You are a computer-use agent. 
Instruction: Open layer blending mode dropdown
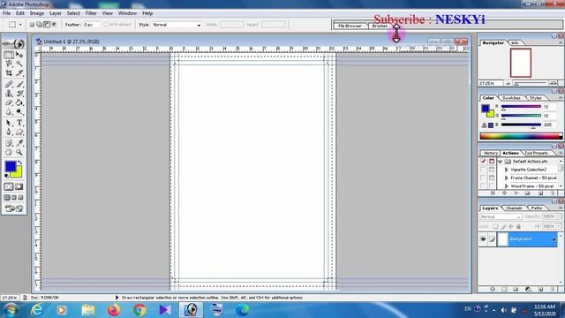click(x=501, y=216)
